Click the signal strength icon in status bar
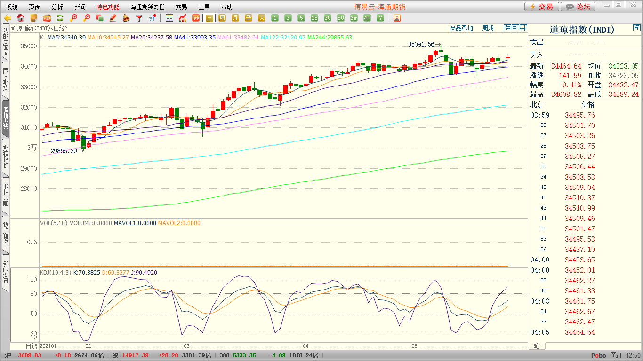The height and width of the screenshot is (361, 643). click(x=616, y=356)
